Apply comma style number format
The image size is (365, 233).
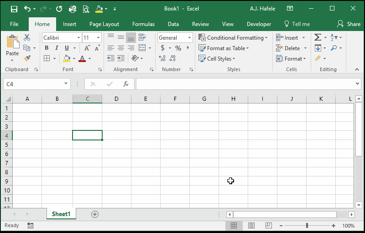click(x=188, y=48)
